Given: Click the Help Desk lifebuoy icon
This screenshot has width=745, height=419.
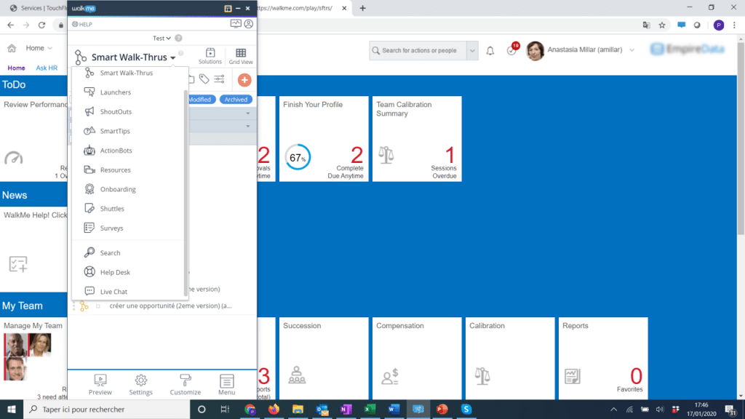Looking at the screenshot, I should pos(89,272).
